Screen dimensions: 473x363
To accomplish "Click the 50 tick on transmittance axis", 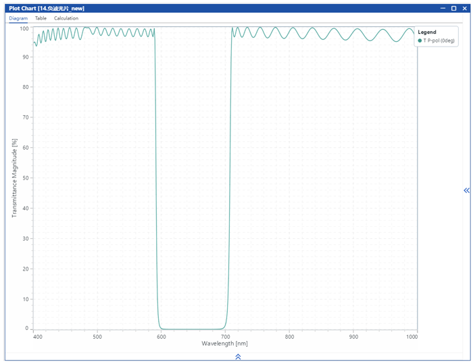I will tap(26, 178).
